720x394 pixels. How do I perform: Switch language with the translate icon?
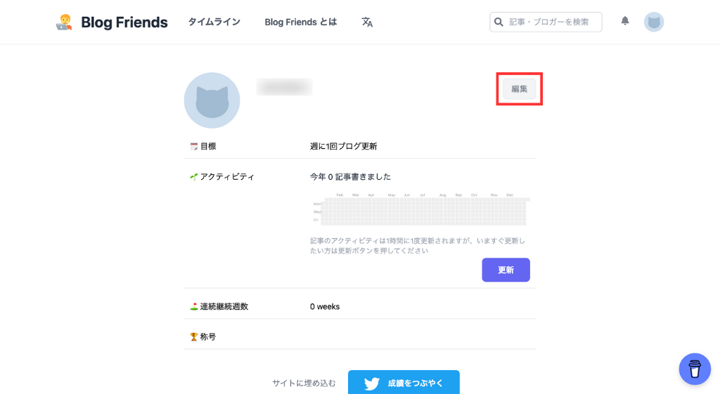[x=367, y=22]
